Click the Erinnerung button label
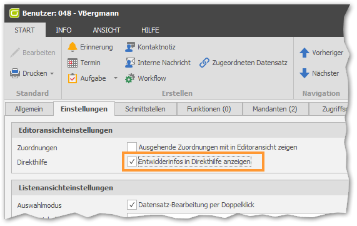The width and height of the screenshot is (357, 226). 96,47
